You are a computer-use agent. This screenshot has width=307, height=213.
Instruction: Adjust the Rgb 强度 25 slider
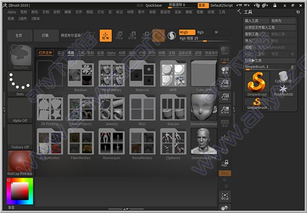pos(204,39)
